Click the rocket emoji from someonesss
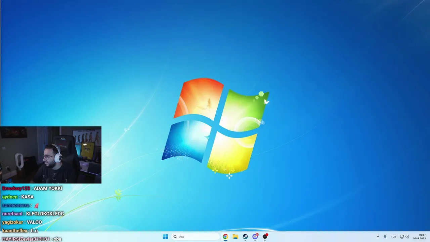430x242 pixels. 36,205
